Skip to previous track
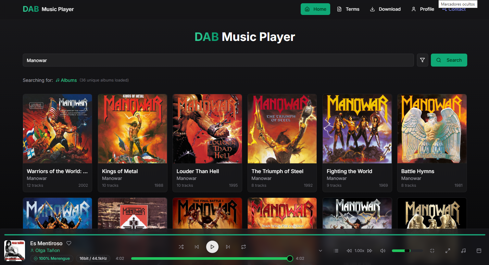This screenshot has height=265, width=489. pos(197,247)
